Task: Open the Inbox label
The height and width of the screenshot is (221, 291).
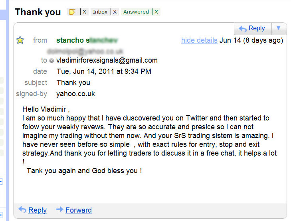Action: [100, 12]
